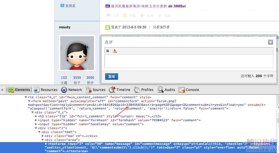Open the font color picker in comment editor
279x153 pixels.
tap(114, 51)
